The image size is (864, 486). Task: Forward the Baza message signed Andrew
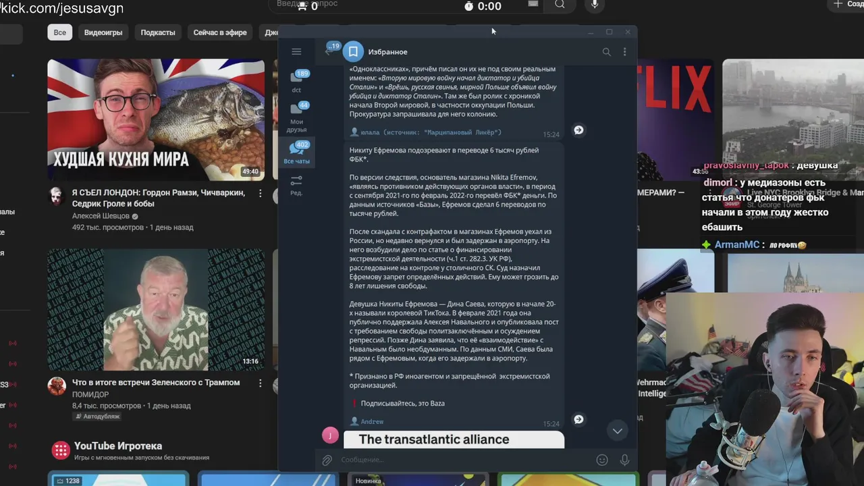tap(578, 419)
